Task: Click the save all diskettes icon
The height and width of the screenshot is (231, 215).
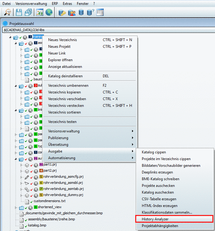Action: [x=28, y=12]
